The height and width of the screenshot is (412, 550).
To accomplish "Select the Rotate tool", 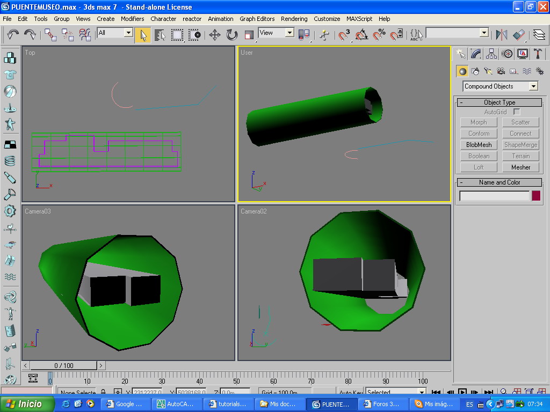I will [232, 35].
